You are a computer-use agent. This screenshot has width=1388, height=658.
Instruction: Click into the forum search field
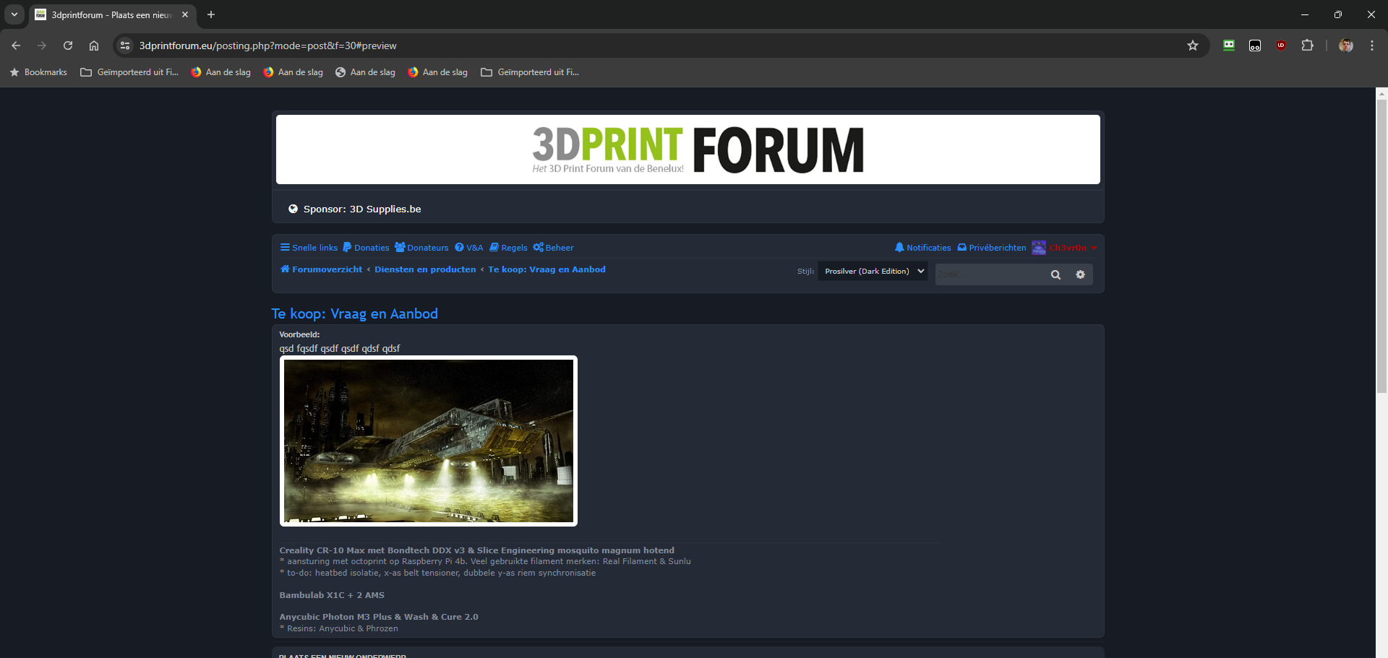(x=988, y=274)
